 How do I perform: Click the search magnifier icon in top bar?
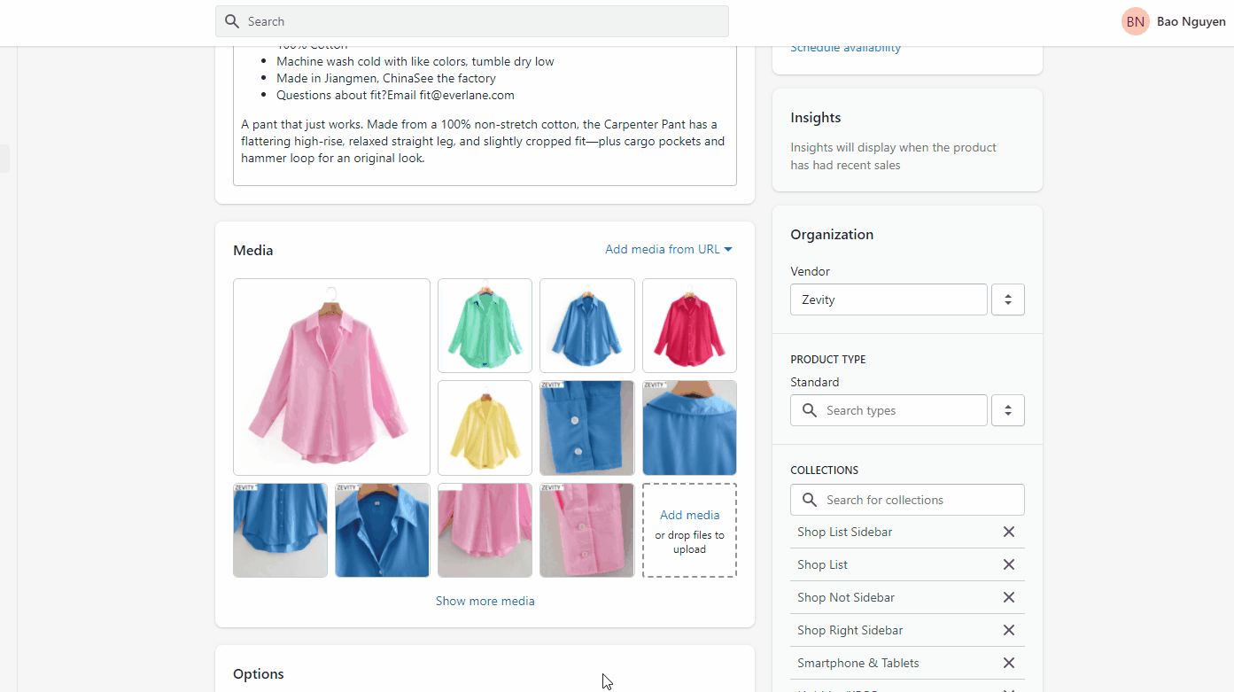click(232, 21)
